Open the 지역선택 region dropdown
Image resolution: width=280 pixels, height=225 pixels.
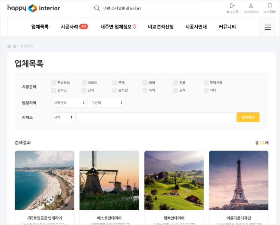(69, 103)
